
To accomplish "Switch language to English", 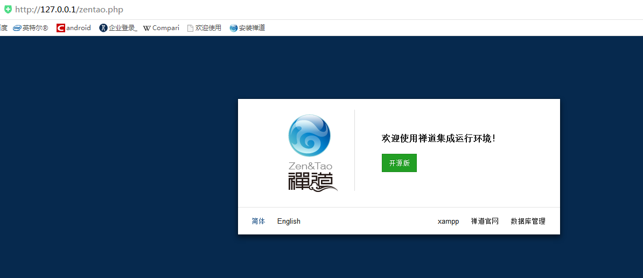I will 289,221.
